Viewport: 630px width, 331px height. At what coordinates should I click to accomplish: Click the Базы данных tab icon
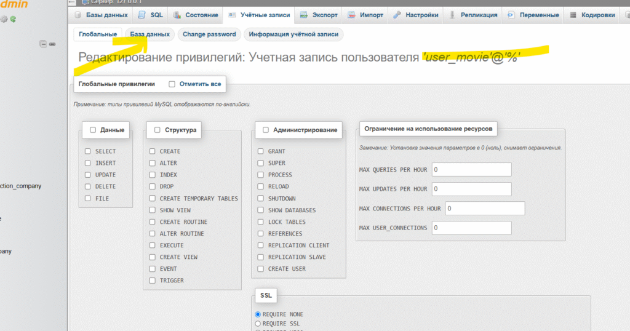78,15
